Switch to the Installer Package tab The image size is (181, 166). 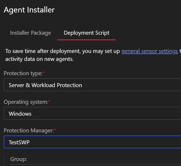click(x=30, y=33)
